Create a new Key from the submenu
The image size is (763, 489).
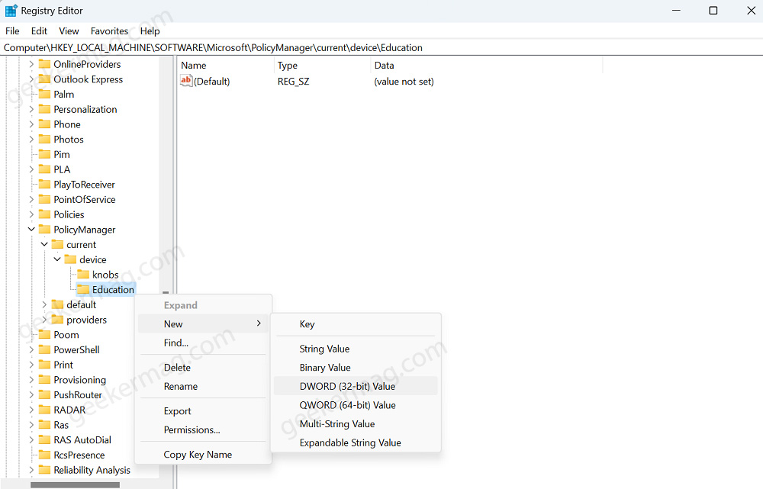point(356,324)
